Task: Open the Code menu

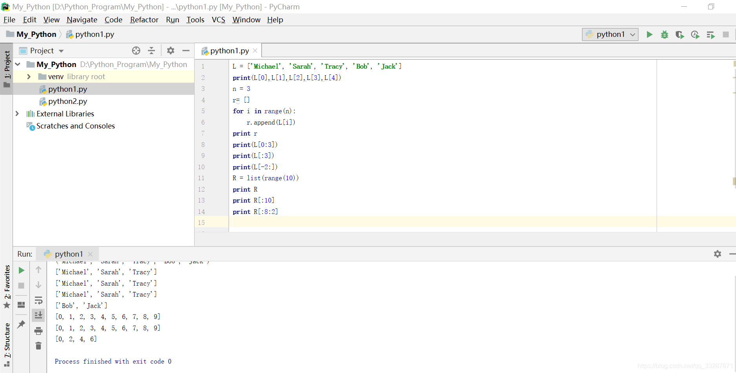Action: click(x=113, y=20)
